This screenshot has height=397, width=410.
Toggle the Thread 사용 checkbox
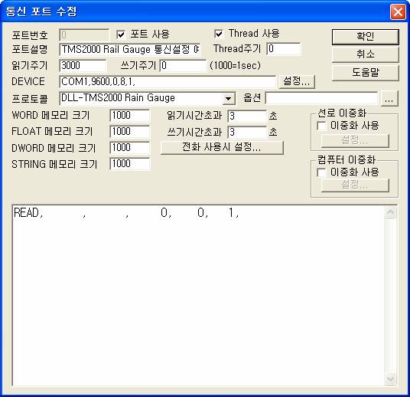coord(219,34)
